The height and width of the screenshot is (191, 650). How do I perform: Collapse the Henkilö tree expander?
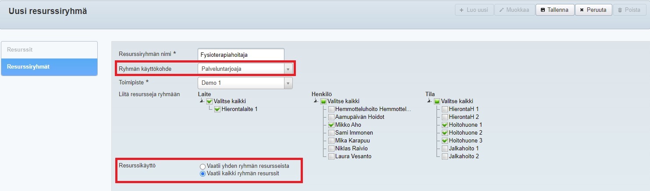(315, 101)
